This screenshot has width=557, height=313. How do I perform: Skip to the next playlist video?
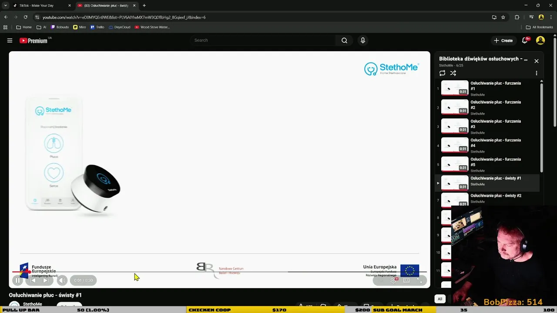pyautogui.click(x=46, y=280)
